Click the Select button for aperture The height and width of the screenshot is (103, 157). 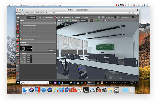(x=52, y=50)
